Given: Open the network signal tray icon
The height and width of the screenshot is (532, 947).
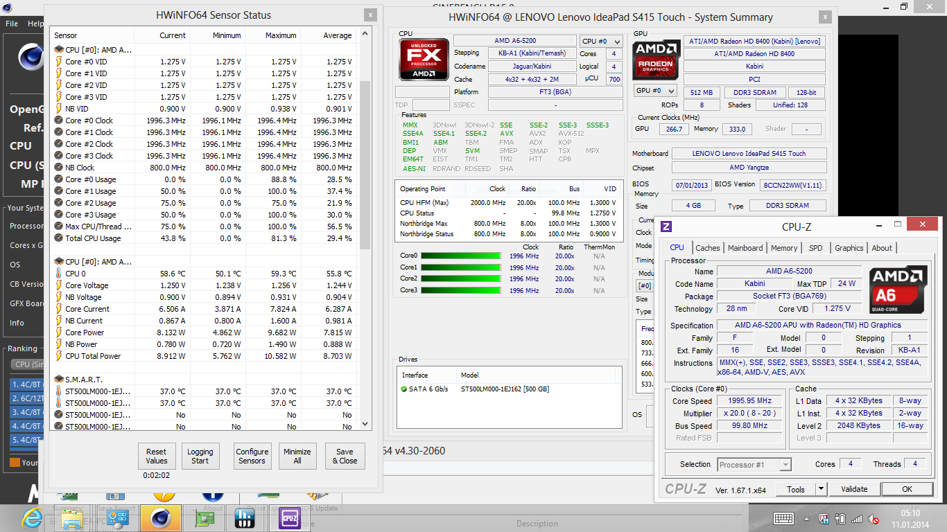Looking at the screenshot, I should pyautogui.click(x=857, y=518).
